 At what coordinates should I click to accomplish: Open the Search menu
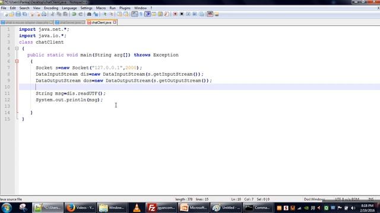click(x=24, y=8)
